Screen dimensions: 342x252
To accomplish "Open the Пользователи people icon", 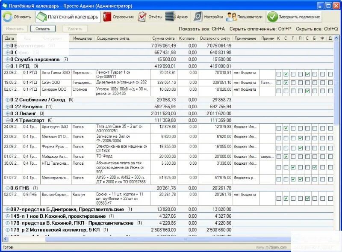I will click(x=231, y=17).
